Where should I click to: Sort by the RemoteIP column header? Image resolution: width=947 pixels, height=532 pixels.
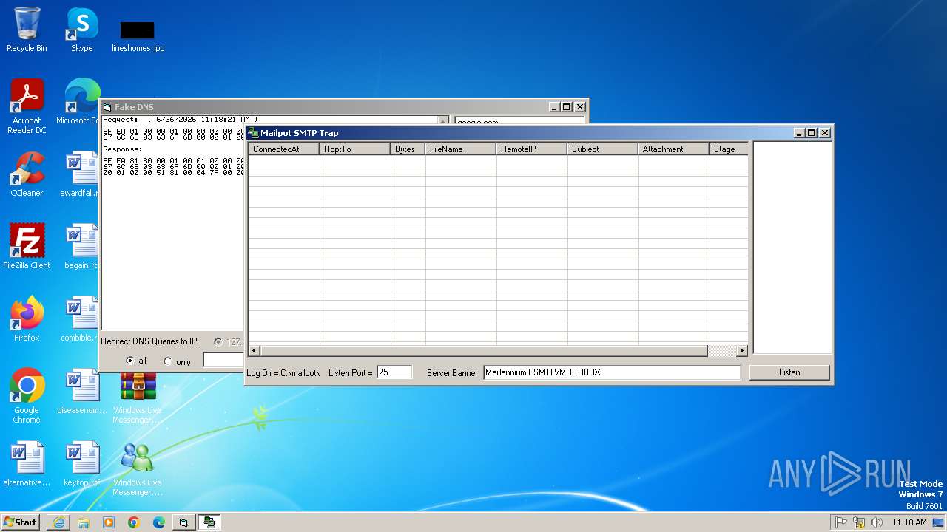click(x=532, y=149)
